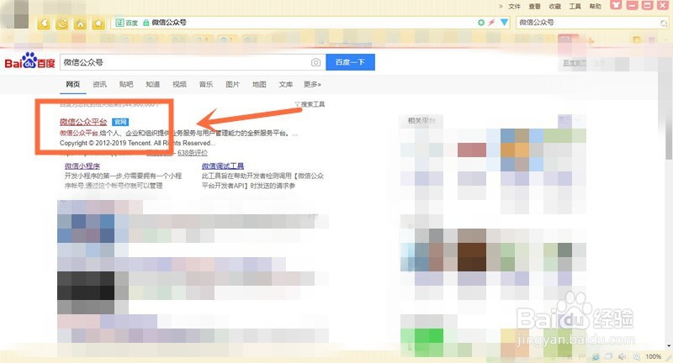Click the green lock icon in address bar

146,23
